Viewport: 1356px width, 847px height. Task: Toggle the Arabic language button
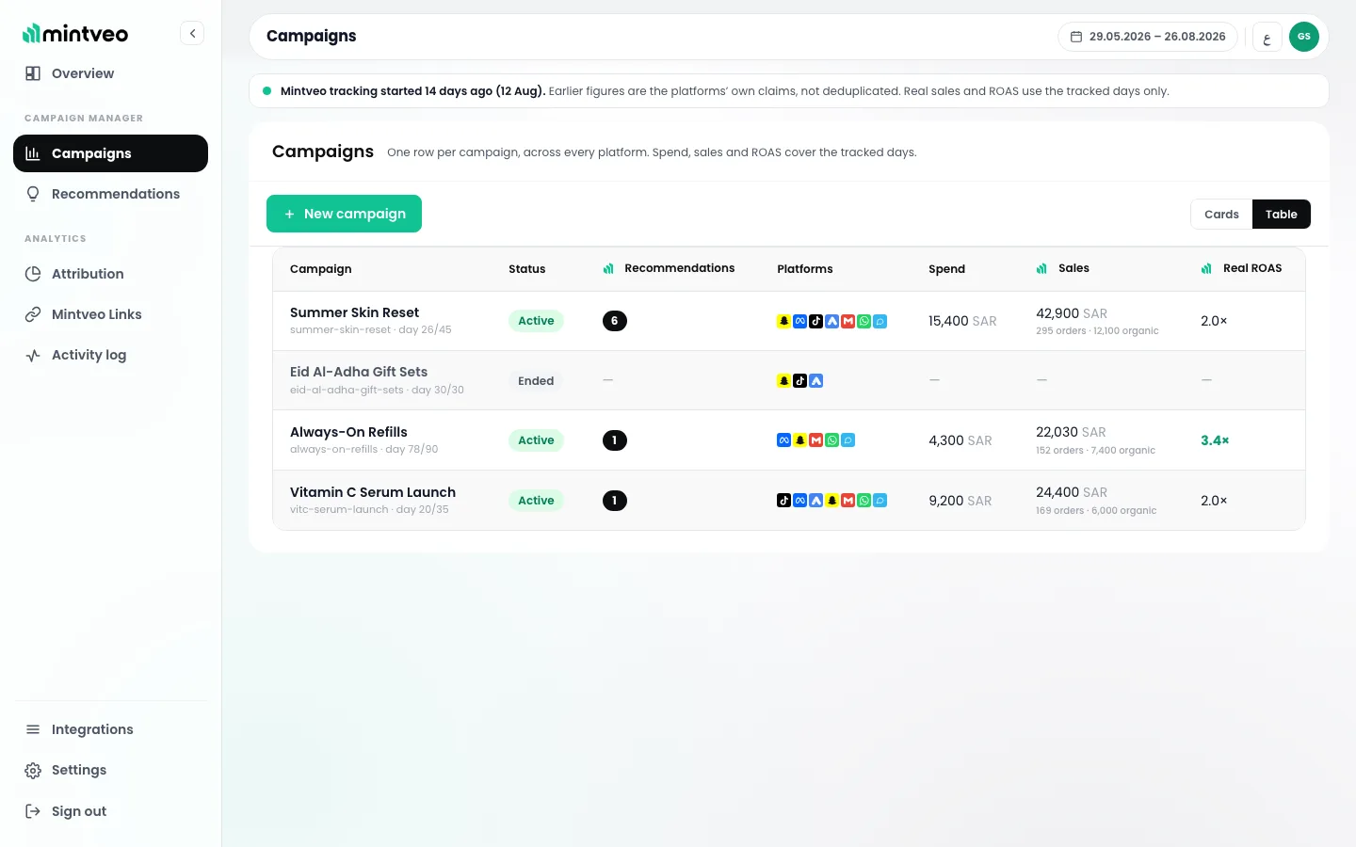coord(1267,37)
